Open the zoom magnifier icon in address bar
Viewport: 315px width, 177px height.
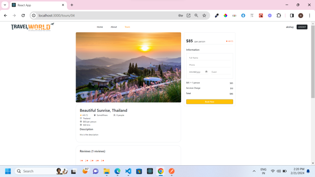[196, 15]
